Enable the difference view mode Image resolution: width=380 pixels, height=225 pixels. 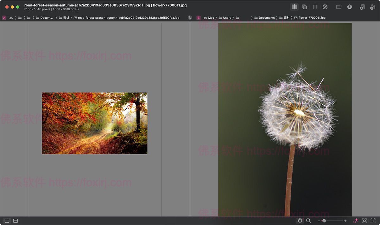(x=325, y=7)
